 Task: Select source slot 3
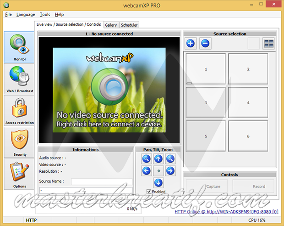pos(206,102)
